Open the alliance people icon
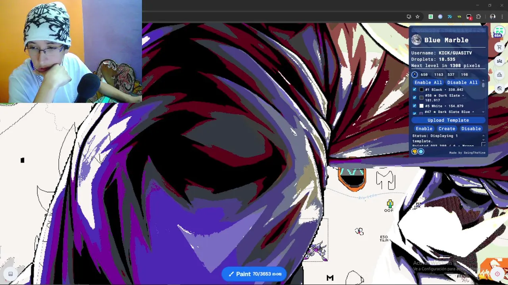The image size is (508, 285). coord(499,61)
